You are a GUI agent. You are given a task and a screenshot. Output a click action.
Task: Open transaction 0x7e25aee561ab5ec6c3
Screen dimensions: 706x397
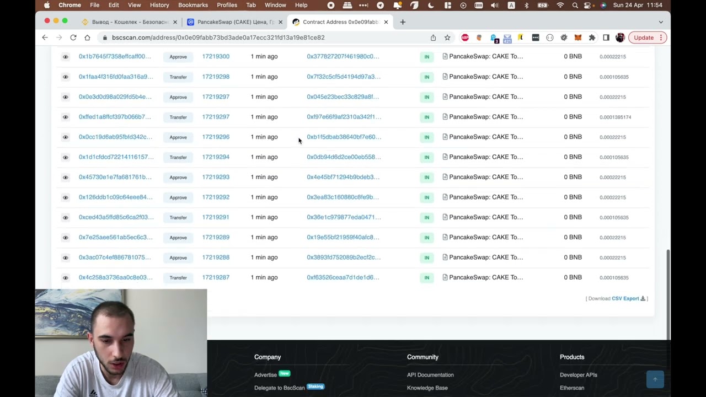pyautogui.click(x=115, y=237)
